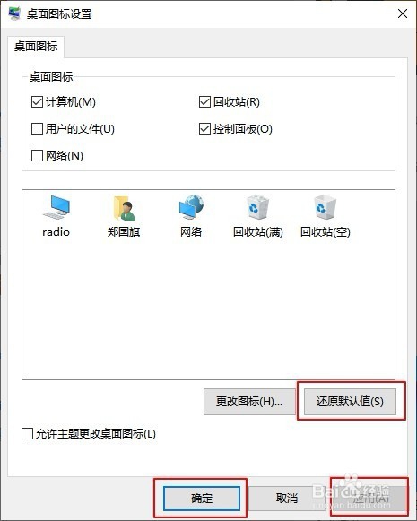The width and height of the screenshot is (417, 521).
Task: Click the 更改图标(H)... button
Action: (x=249, y=402)
